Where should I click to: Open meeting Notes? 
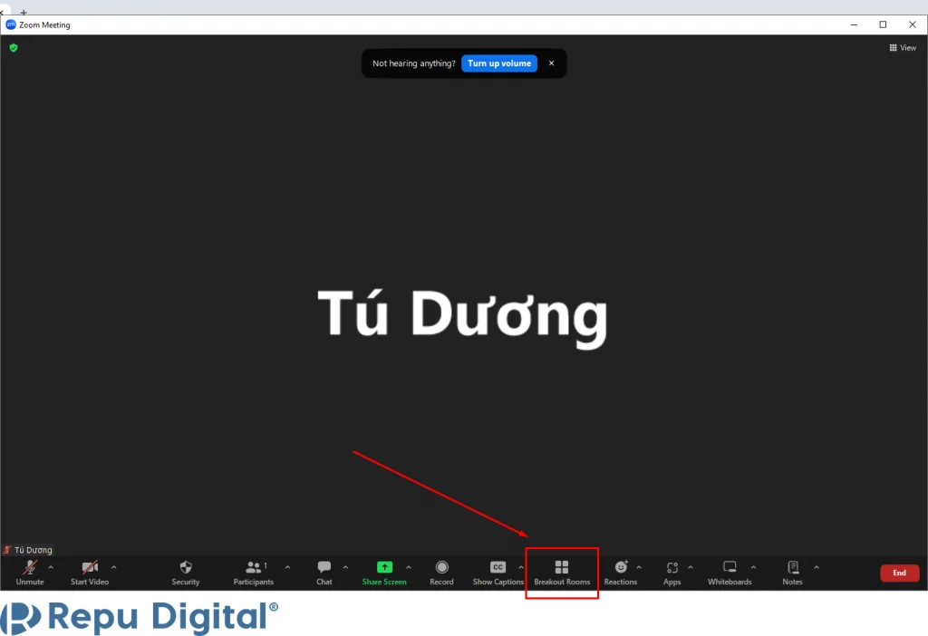tap(792, 572)
